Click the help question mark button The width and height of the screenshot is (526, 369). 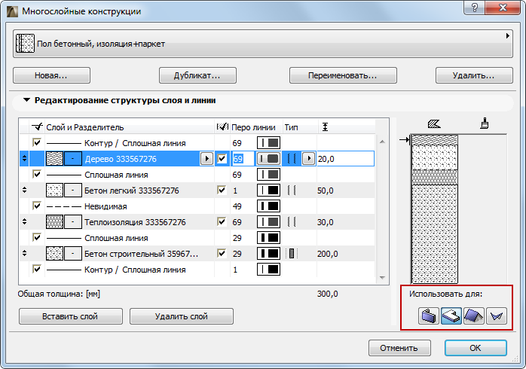(x=474, y=8)
